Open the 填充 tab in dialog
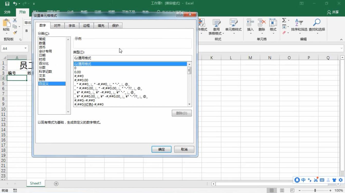 [x=101, y=26]
